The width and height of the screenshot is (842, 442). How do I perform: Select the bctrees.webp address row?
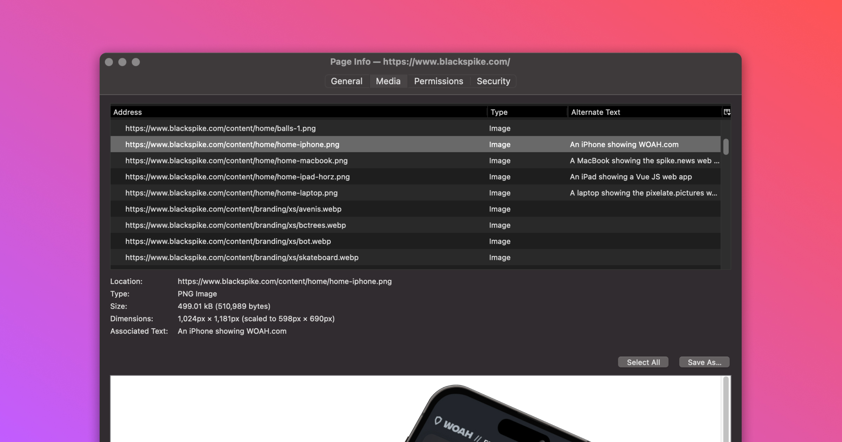tap(415, 225)
